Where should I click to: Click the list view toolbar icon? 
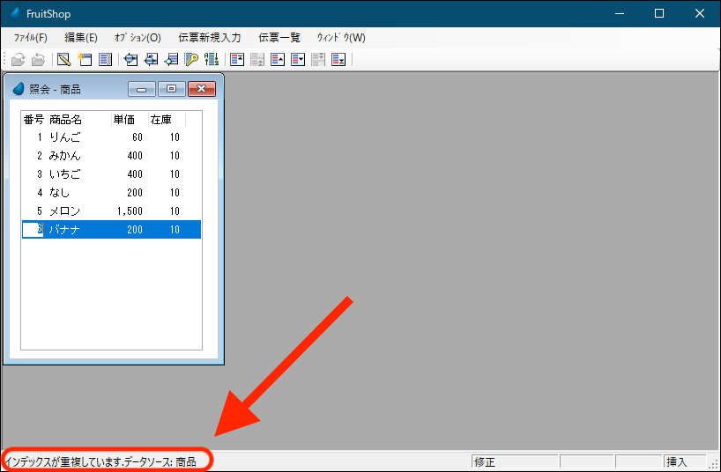pos(106,60)
